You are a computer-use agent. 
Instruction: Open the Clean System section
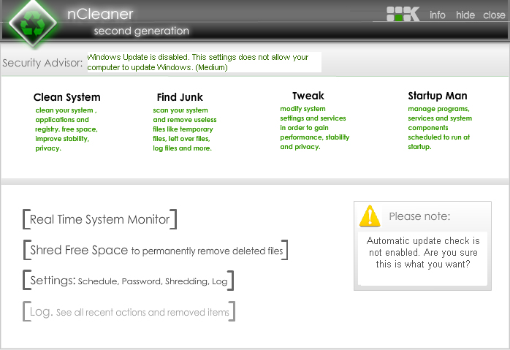pos(66,97)
